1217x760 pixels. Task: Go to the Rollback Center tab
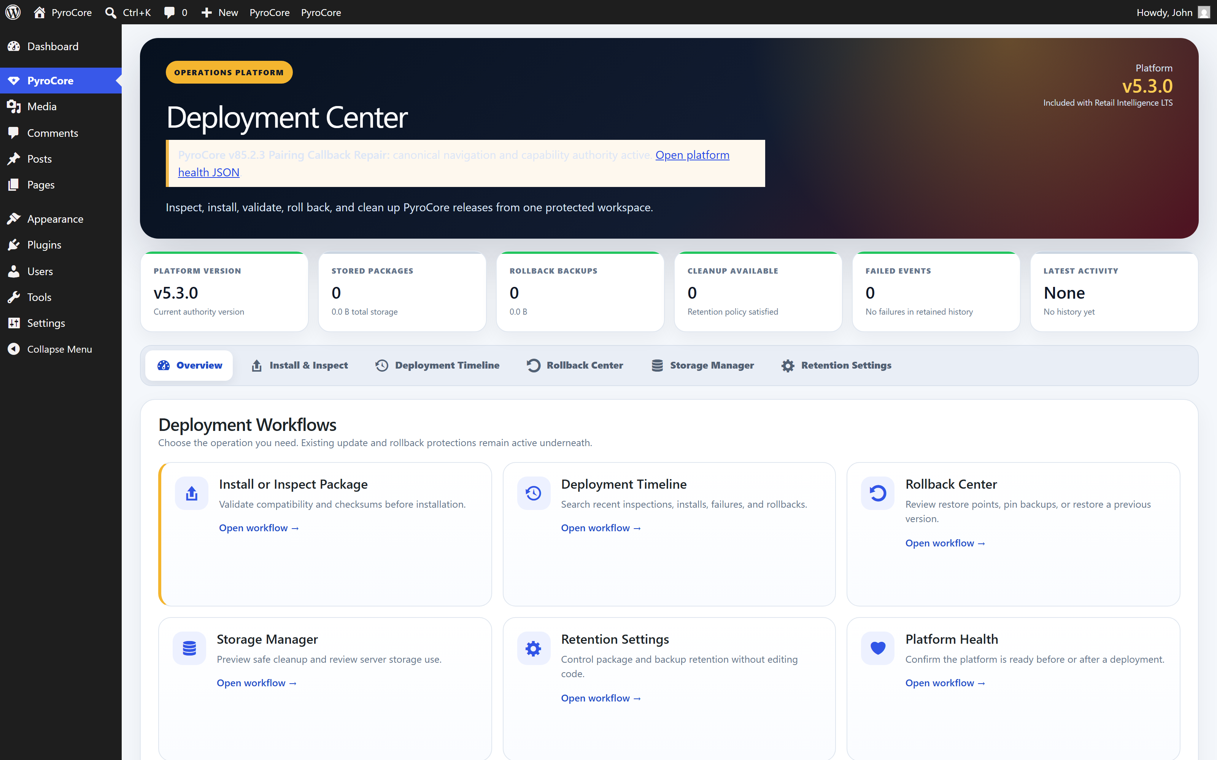[x=575, y=365]
